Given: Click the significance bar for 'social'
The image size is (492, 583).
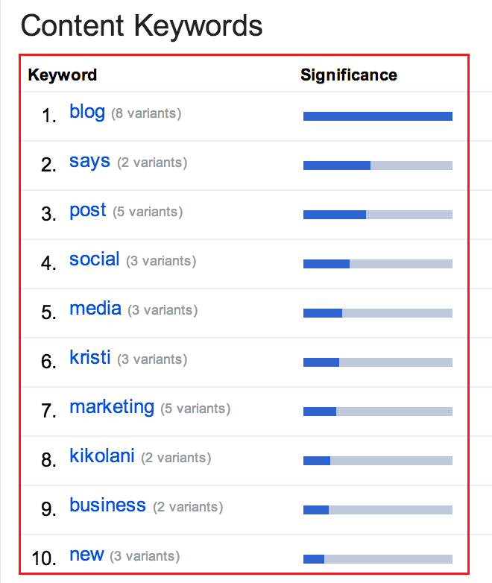Looking at the screenshot, I should pos(377,264).
